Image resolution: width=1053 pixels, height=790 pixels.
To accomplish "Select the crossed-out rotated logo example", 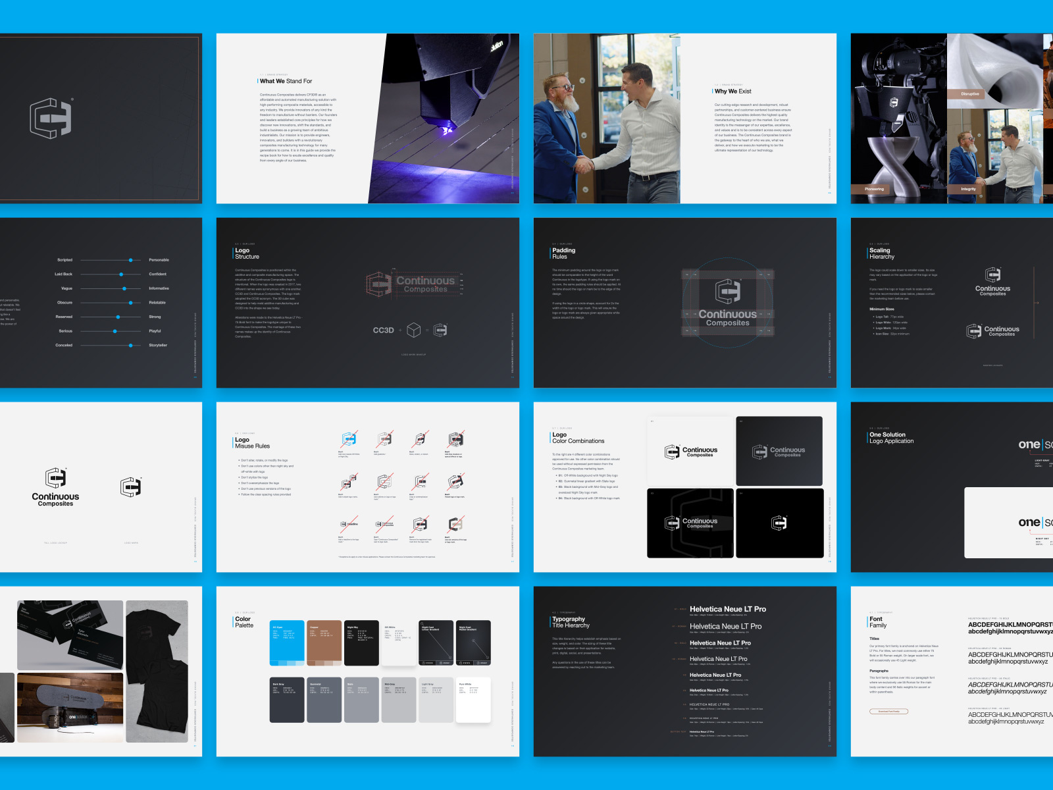I will (455, 482).
